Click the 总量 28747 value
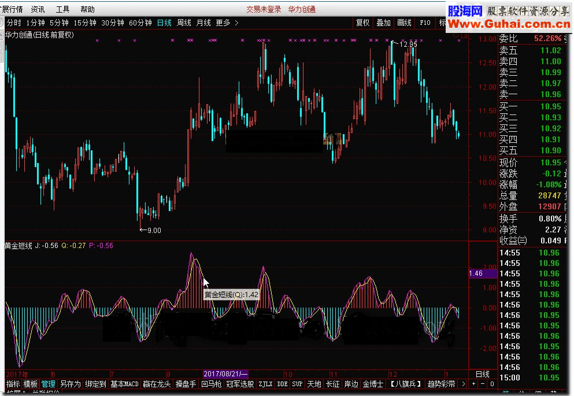 click(550, 195)
